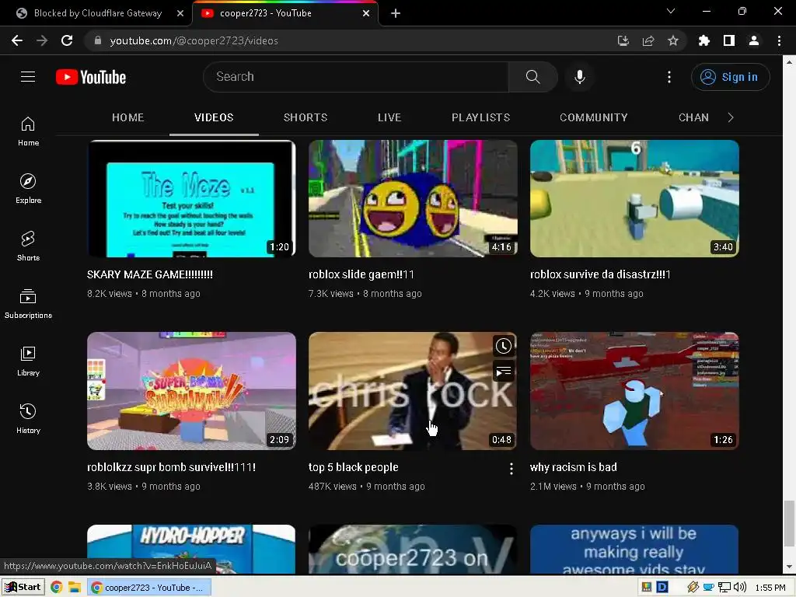796x597 pixels.
Task: Launch Chrome from taskbar quick launch
Action: tap(57, 588)
